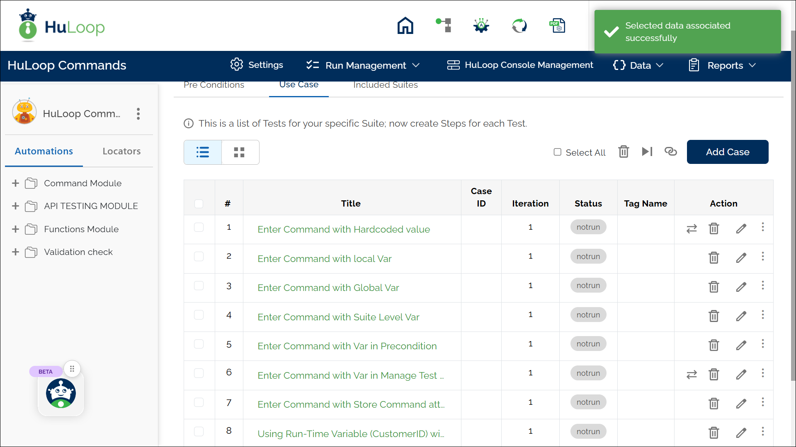
Task: Click the Add Case button
Action: tap(728, 152)
